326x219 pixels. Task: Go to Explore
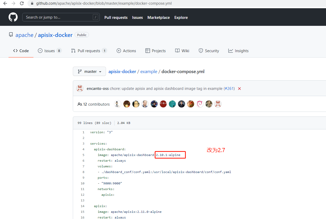click(181, 18)
